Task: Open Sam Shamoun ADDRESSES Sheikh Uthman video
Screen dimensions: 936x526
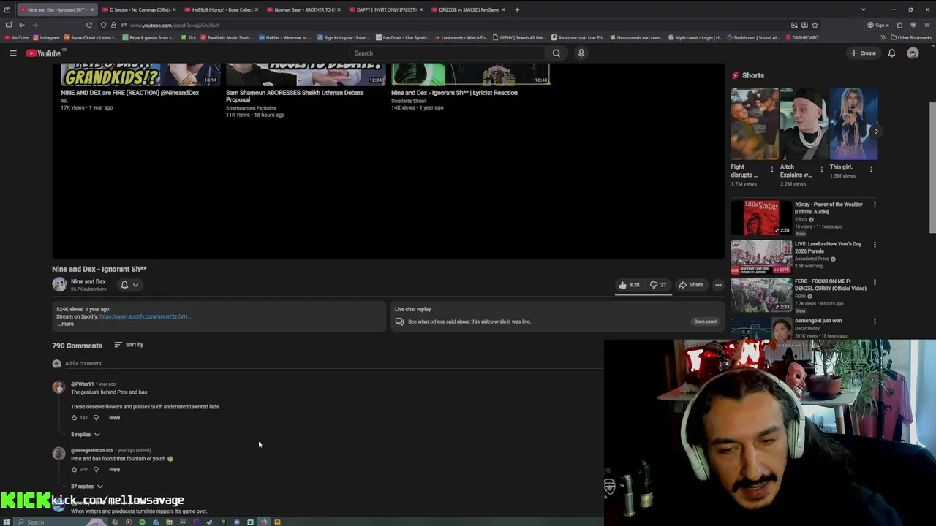Action: click(x=295, y=96)
